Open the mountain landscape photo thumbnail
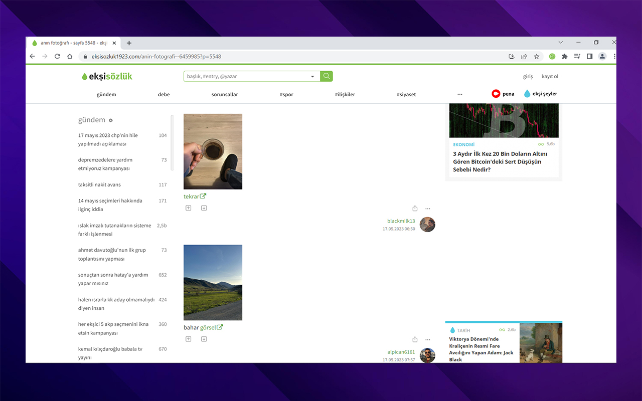 (213, 282)
